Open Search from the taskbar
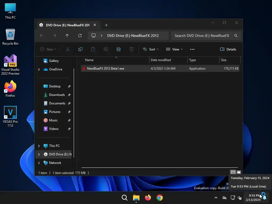The width and height of the screenshot is (272, 204). [125, 198]
